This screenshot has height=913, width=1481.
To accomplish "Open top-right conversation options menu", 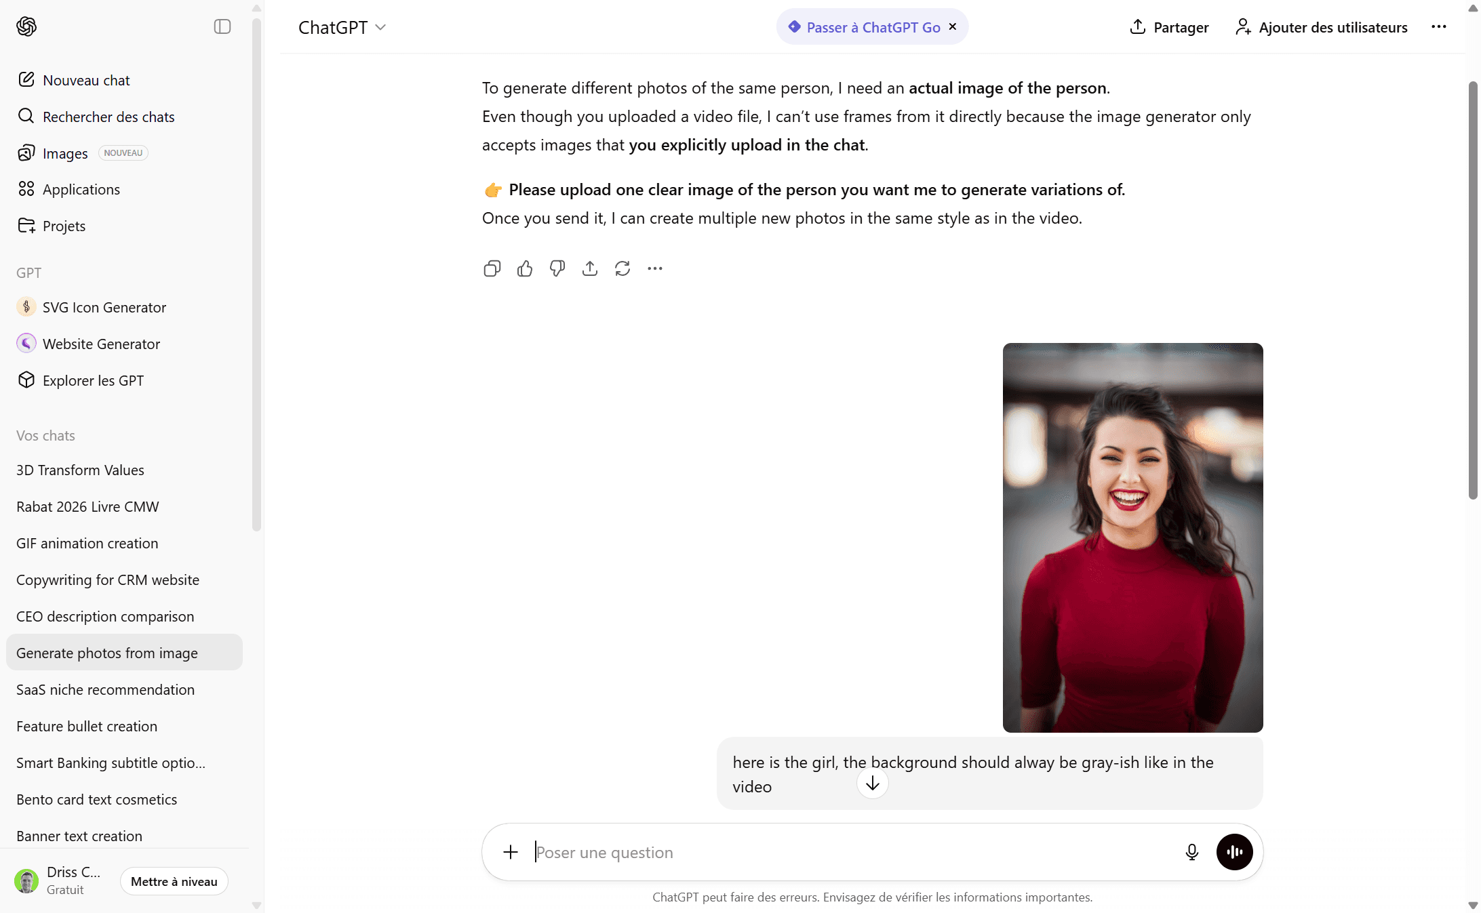I will tap(1439, 27).
